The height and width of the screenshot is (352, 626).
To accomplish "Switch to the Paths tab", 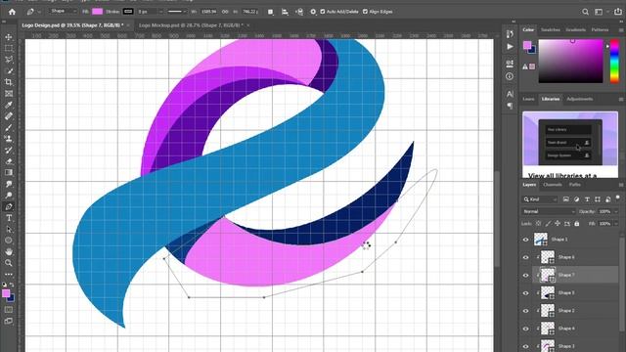I will 574,185.
